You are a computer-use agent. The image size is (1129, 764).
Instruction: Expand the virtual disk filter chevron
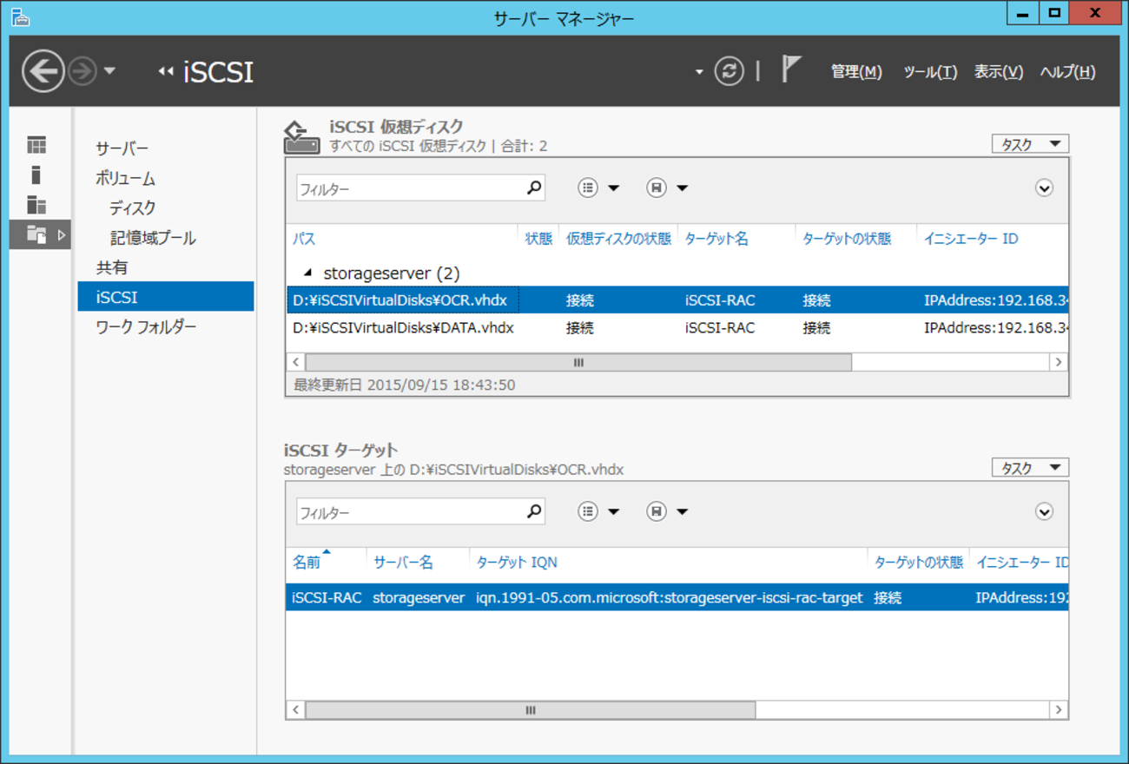click(1044, 188)
